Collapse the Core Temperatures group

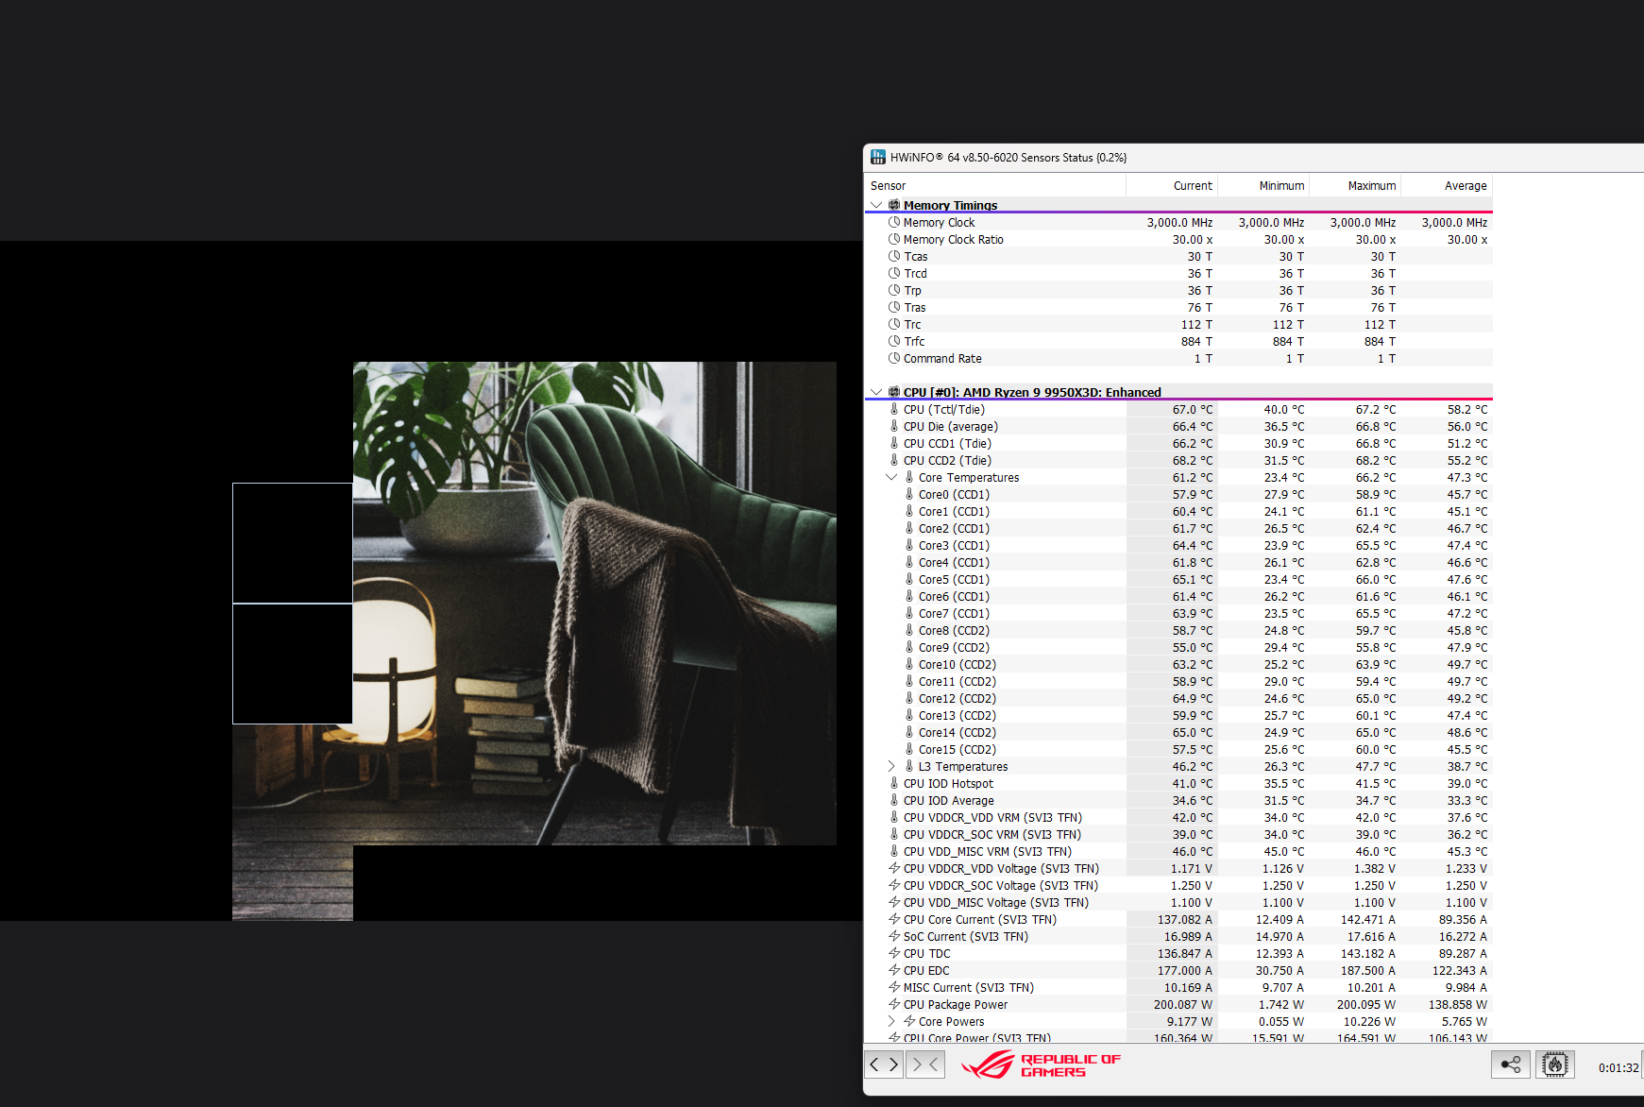pos(891,477)
